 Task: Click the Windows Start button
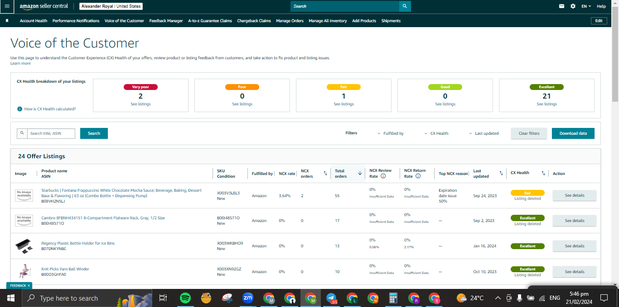(10, 298)
